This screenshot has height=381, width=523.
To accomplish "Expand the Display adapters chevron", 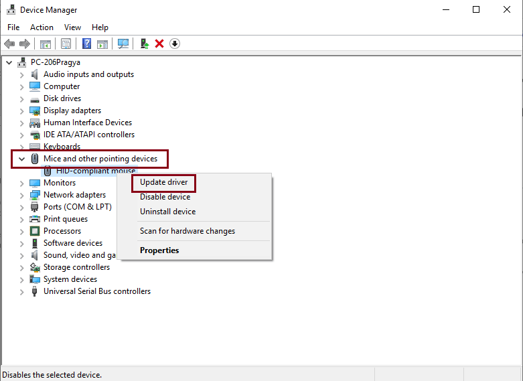I will tap(21, 110).
